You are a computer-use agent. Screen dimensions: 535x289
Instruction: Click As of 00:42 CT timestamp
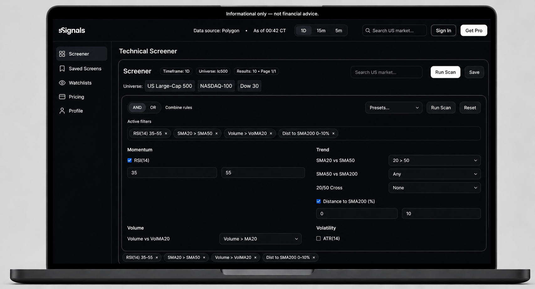270,30
